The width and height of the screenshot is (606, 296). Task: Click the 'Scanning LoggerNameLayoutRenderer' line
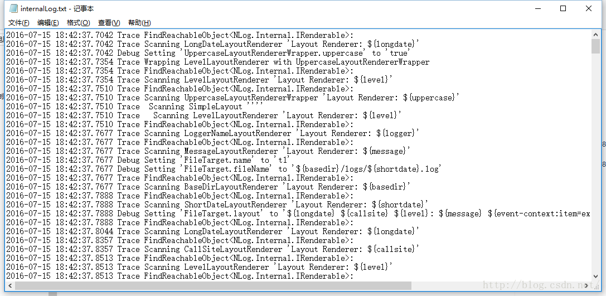(x=213, y=133)
